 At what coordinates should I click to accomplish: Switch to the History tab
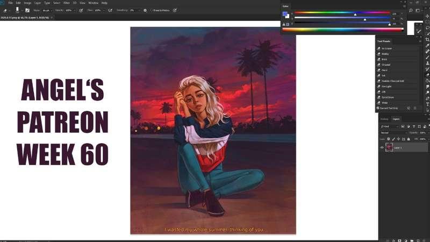(384, 119)
